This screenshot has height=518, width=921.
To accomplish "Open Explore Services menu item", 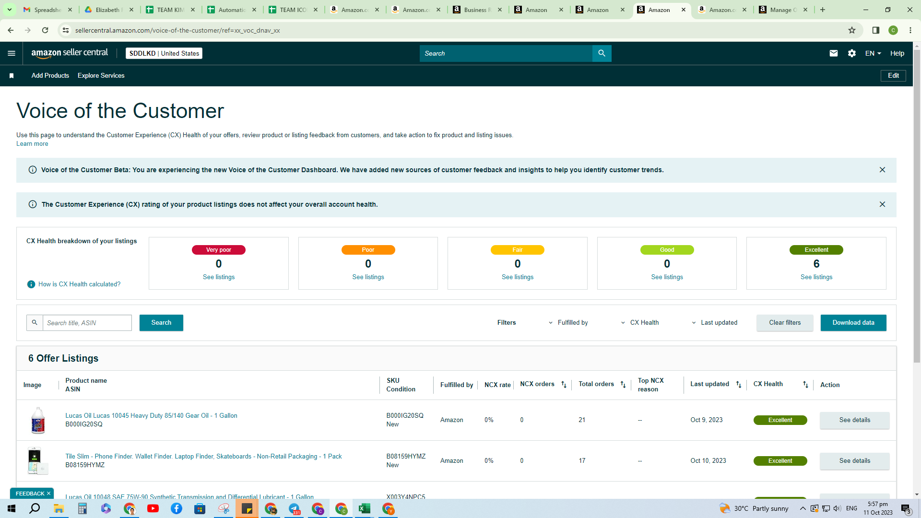I will (101, 76).
